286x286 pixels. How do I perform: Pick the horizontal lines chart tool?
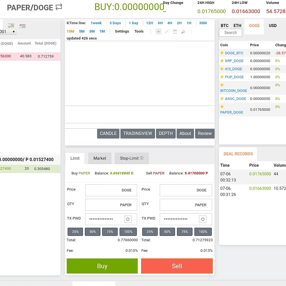coord(175,31)
